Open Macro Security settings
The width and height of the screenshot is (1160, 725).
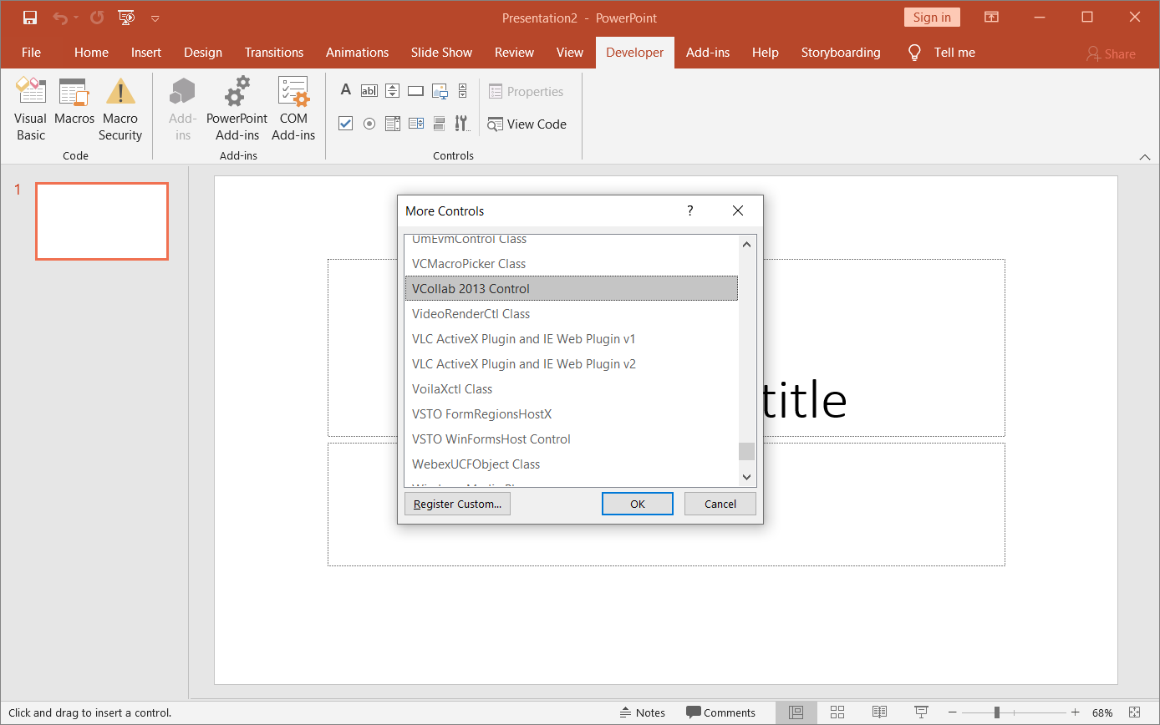(120, 109)
